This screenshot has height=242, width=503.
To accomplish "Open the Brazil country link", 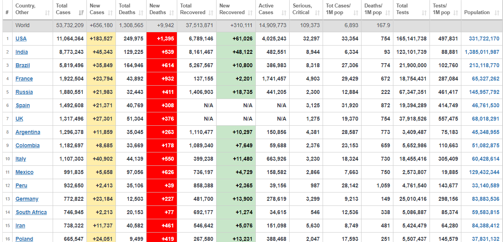I will point(23,65).
